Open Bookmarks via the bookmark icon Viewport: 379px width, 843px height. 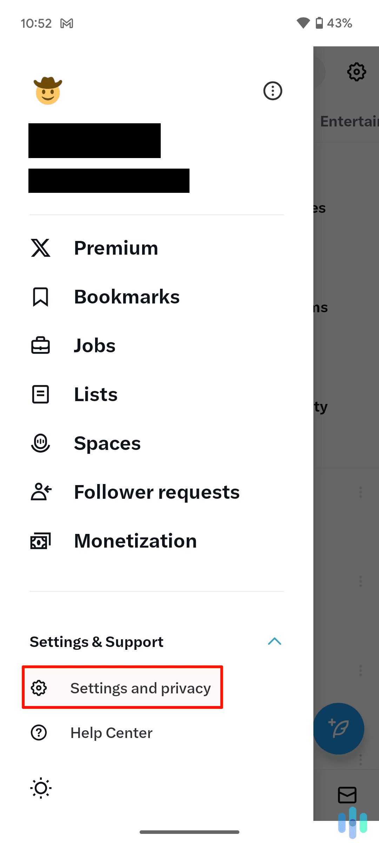click(40, 296)
